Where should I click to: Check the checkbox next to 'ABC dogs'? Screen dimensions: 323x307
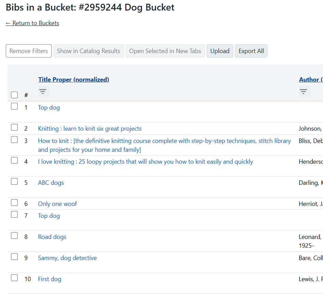pyautogui.click(x=14, y=181)
